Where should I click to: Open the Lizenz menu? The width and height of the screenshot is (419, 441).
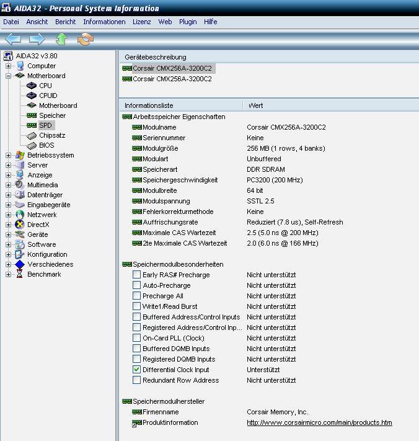coord(142,22)
